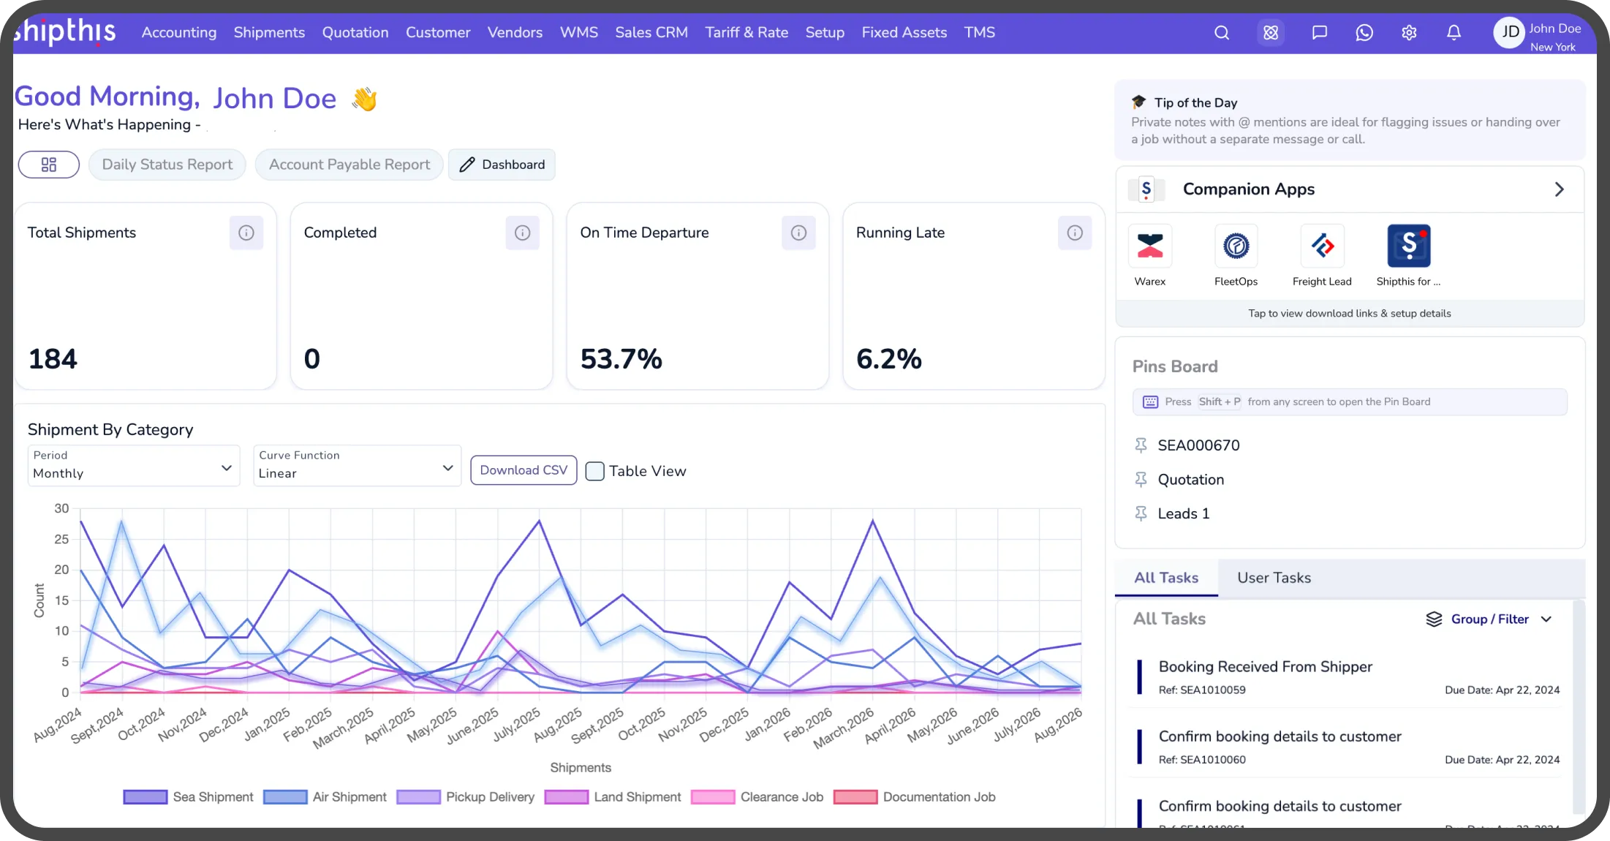The width and height of the screenshot is (1610, 841).
Task: Open settings gear in top bar
Action: (1409, 33)
